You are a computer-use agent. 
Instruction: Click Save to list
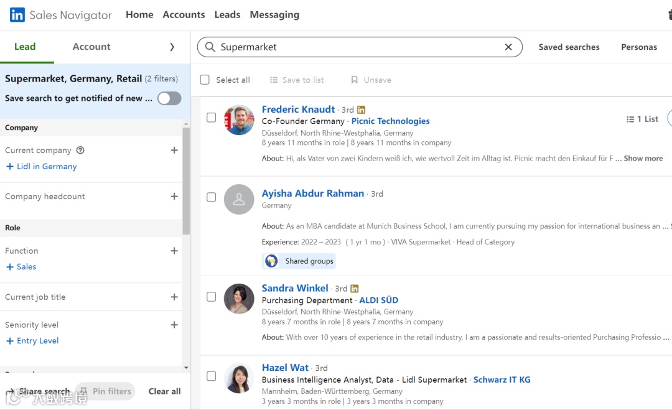point(297,80)
